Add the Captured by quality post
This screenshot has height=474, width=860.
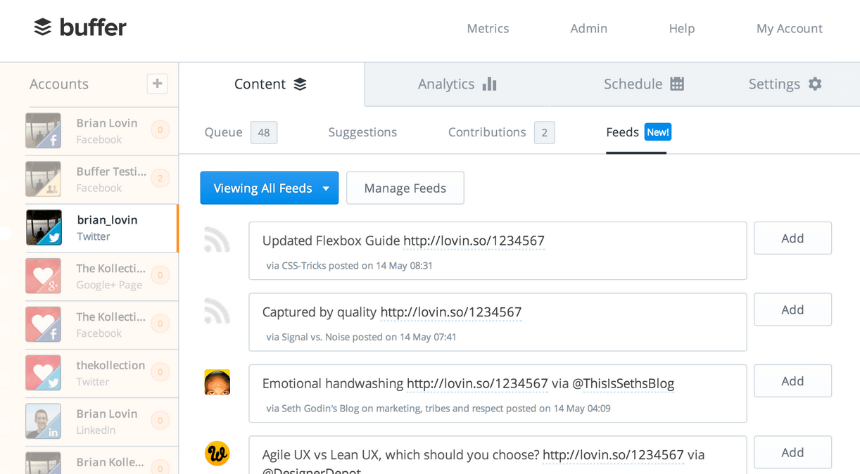[x=792, y=309]
